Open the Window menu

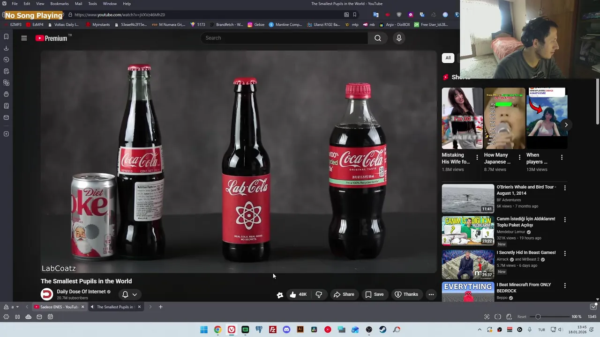(x=110, y=4)
